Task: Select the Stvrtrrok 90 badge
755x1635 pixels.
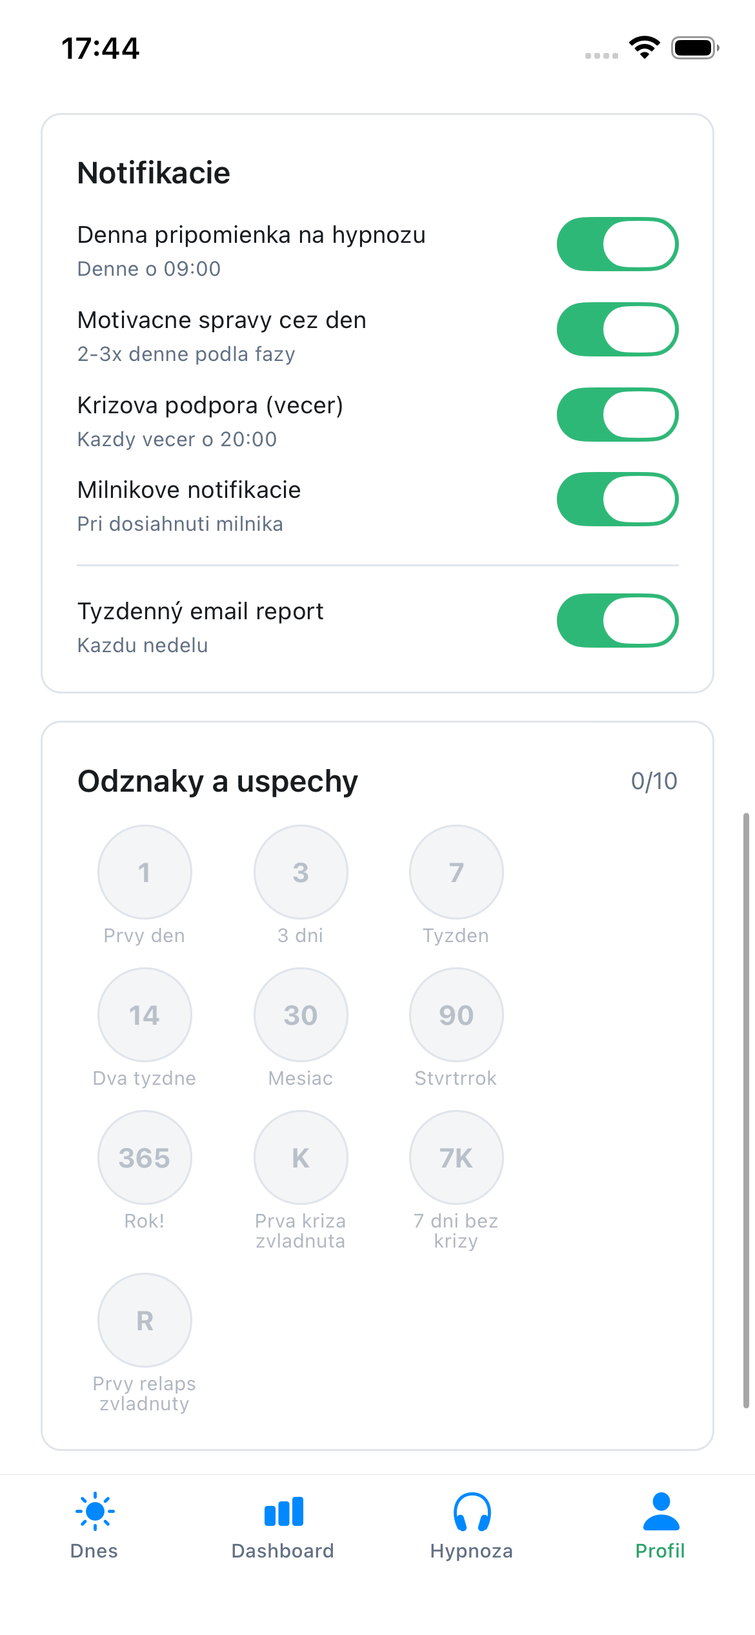Action: [456, 1015]
